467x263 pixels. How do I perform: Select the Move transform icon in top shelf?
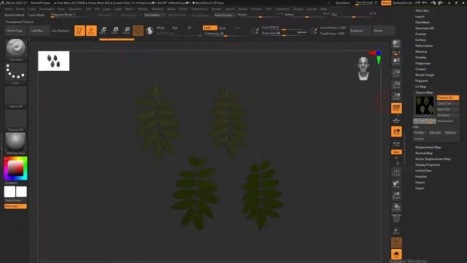(104, 31)
